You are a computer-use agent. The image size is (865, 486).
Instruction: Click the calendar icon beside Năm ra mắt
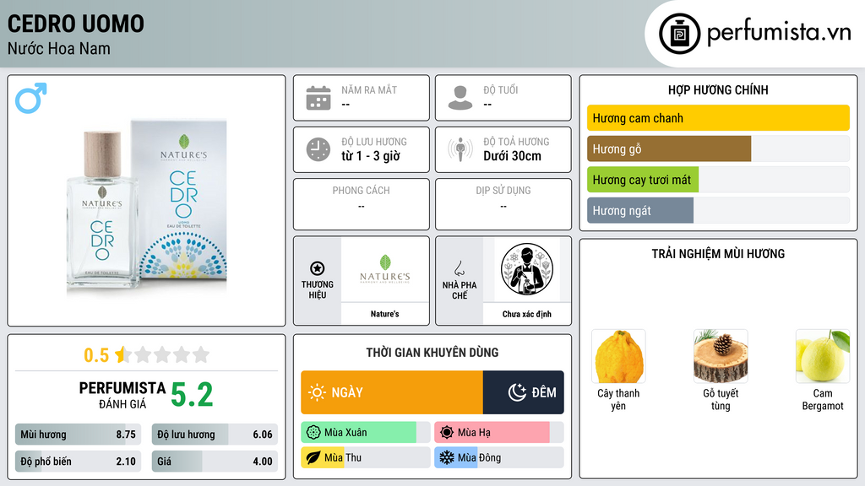pyautogui.click(x=318, y=98)
